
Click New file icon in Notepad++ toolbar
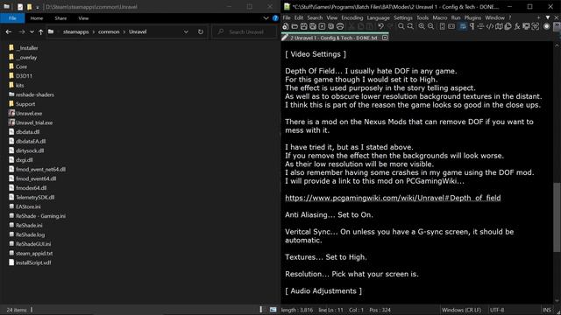click(x=285, y=26)
